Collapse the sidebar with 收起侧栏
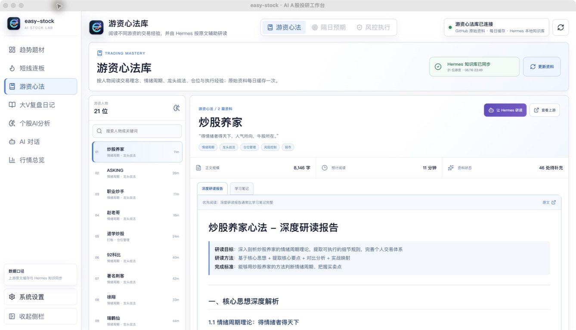 pyautogui.click(x=40, y=316)
